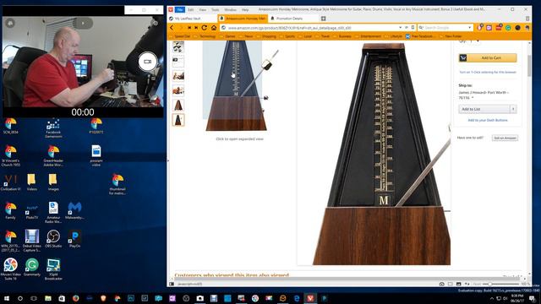Open Shopping bookmark folder
Viewport: 541px width, 304px height.
point(266,36)
